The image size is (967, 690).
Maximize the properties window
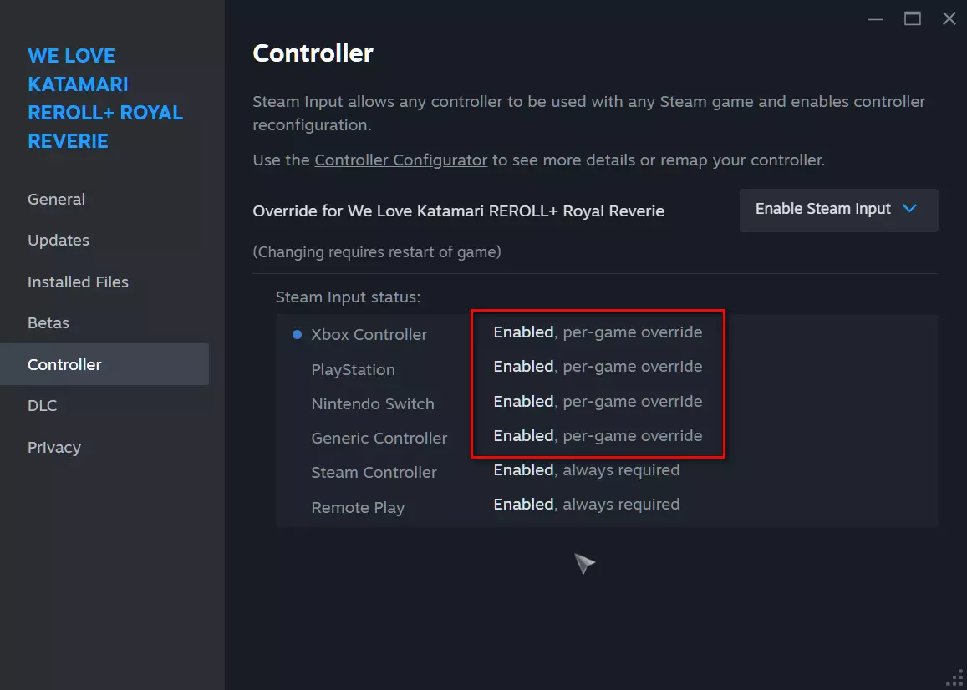[913, 18]
